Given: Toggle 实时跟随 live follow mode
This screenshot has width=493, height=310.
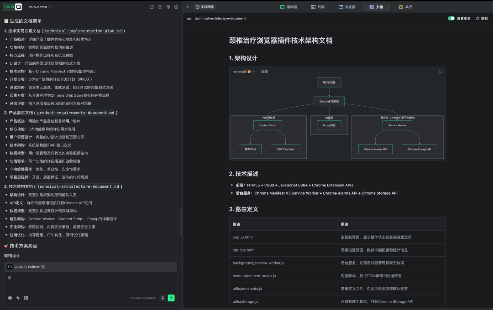Looking at the screenshot, I should (x=205, y=7).
